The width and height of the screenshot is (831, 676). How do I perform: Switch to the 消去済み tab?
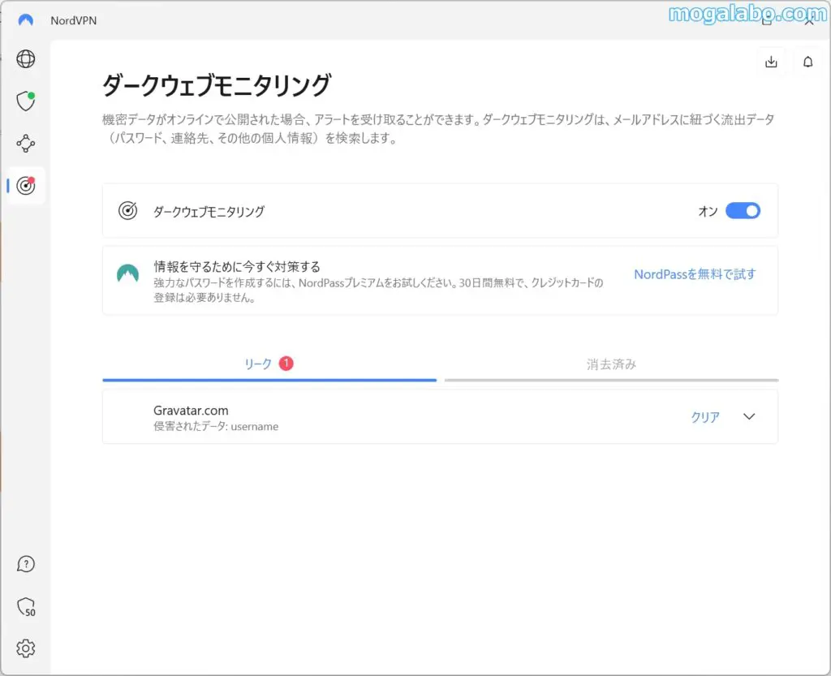[611, 364]
